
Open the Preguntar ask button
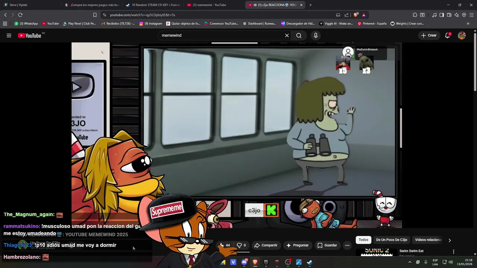coord(297,245)
